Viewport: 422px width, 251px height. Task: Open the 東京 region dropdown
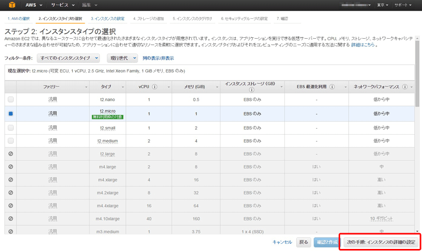click(x=382, y=5)
